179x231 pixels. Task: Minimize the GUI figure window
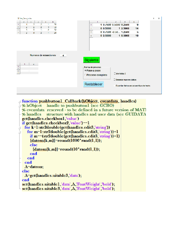click(154, 18)
